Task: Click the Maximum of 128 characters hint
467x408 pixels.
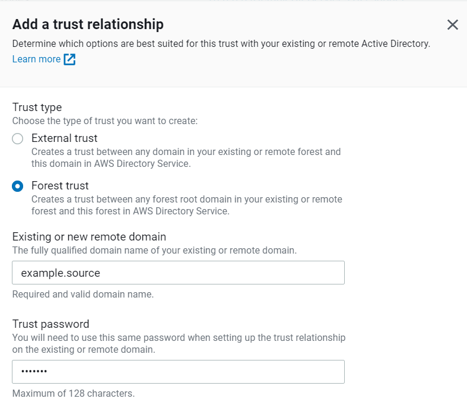Action: [73, 393]
